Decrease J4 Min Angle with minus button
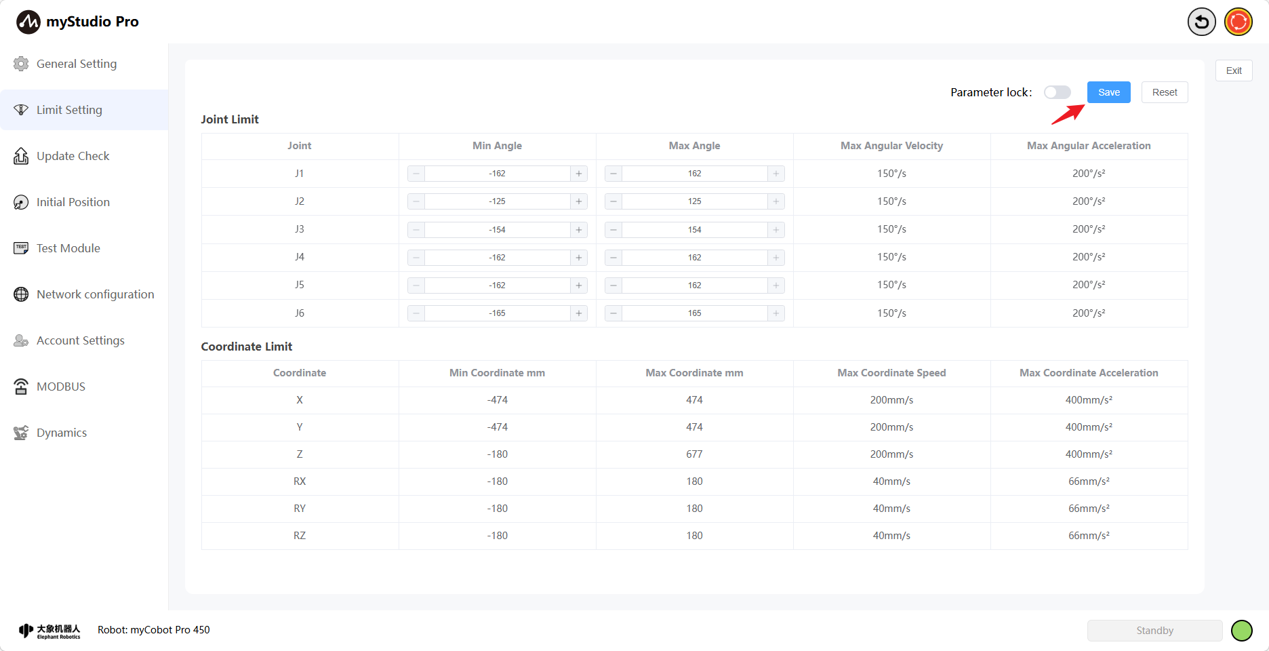Image resolution: width=1269 pixels, height=651 pixels. (x=416, y=258)
